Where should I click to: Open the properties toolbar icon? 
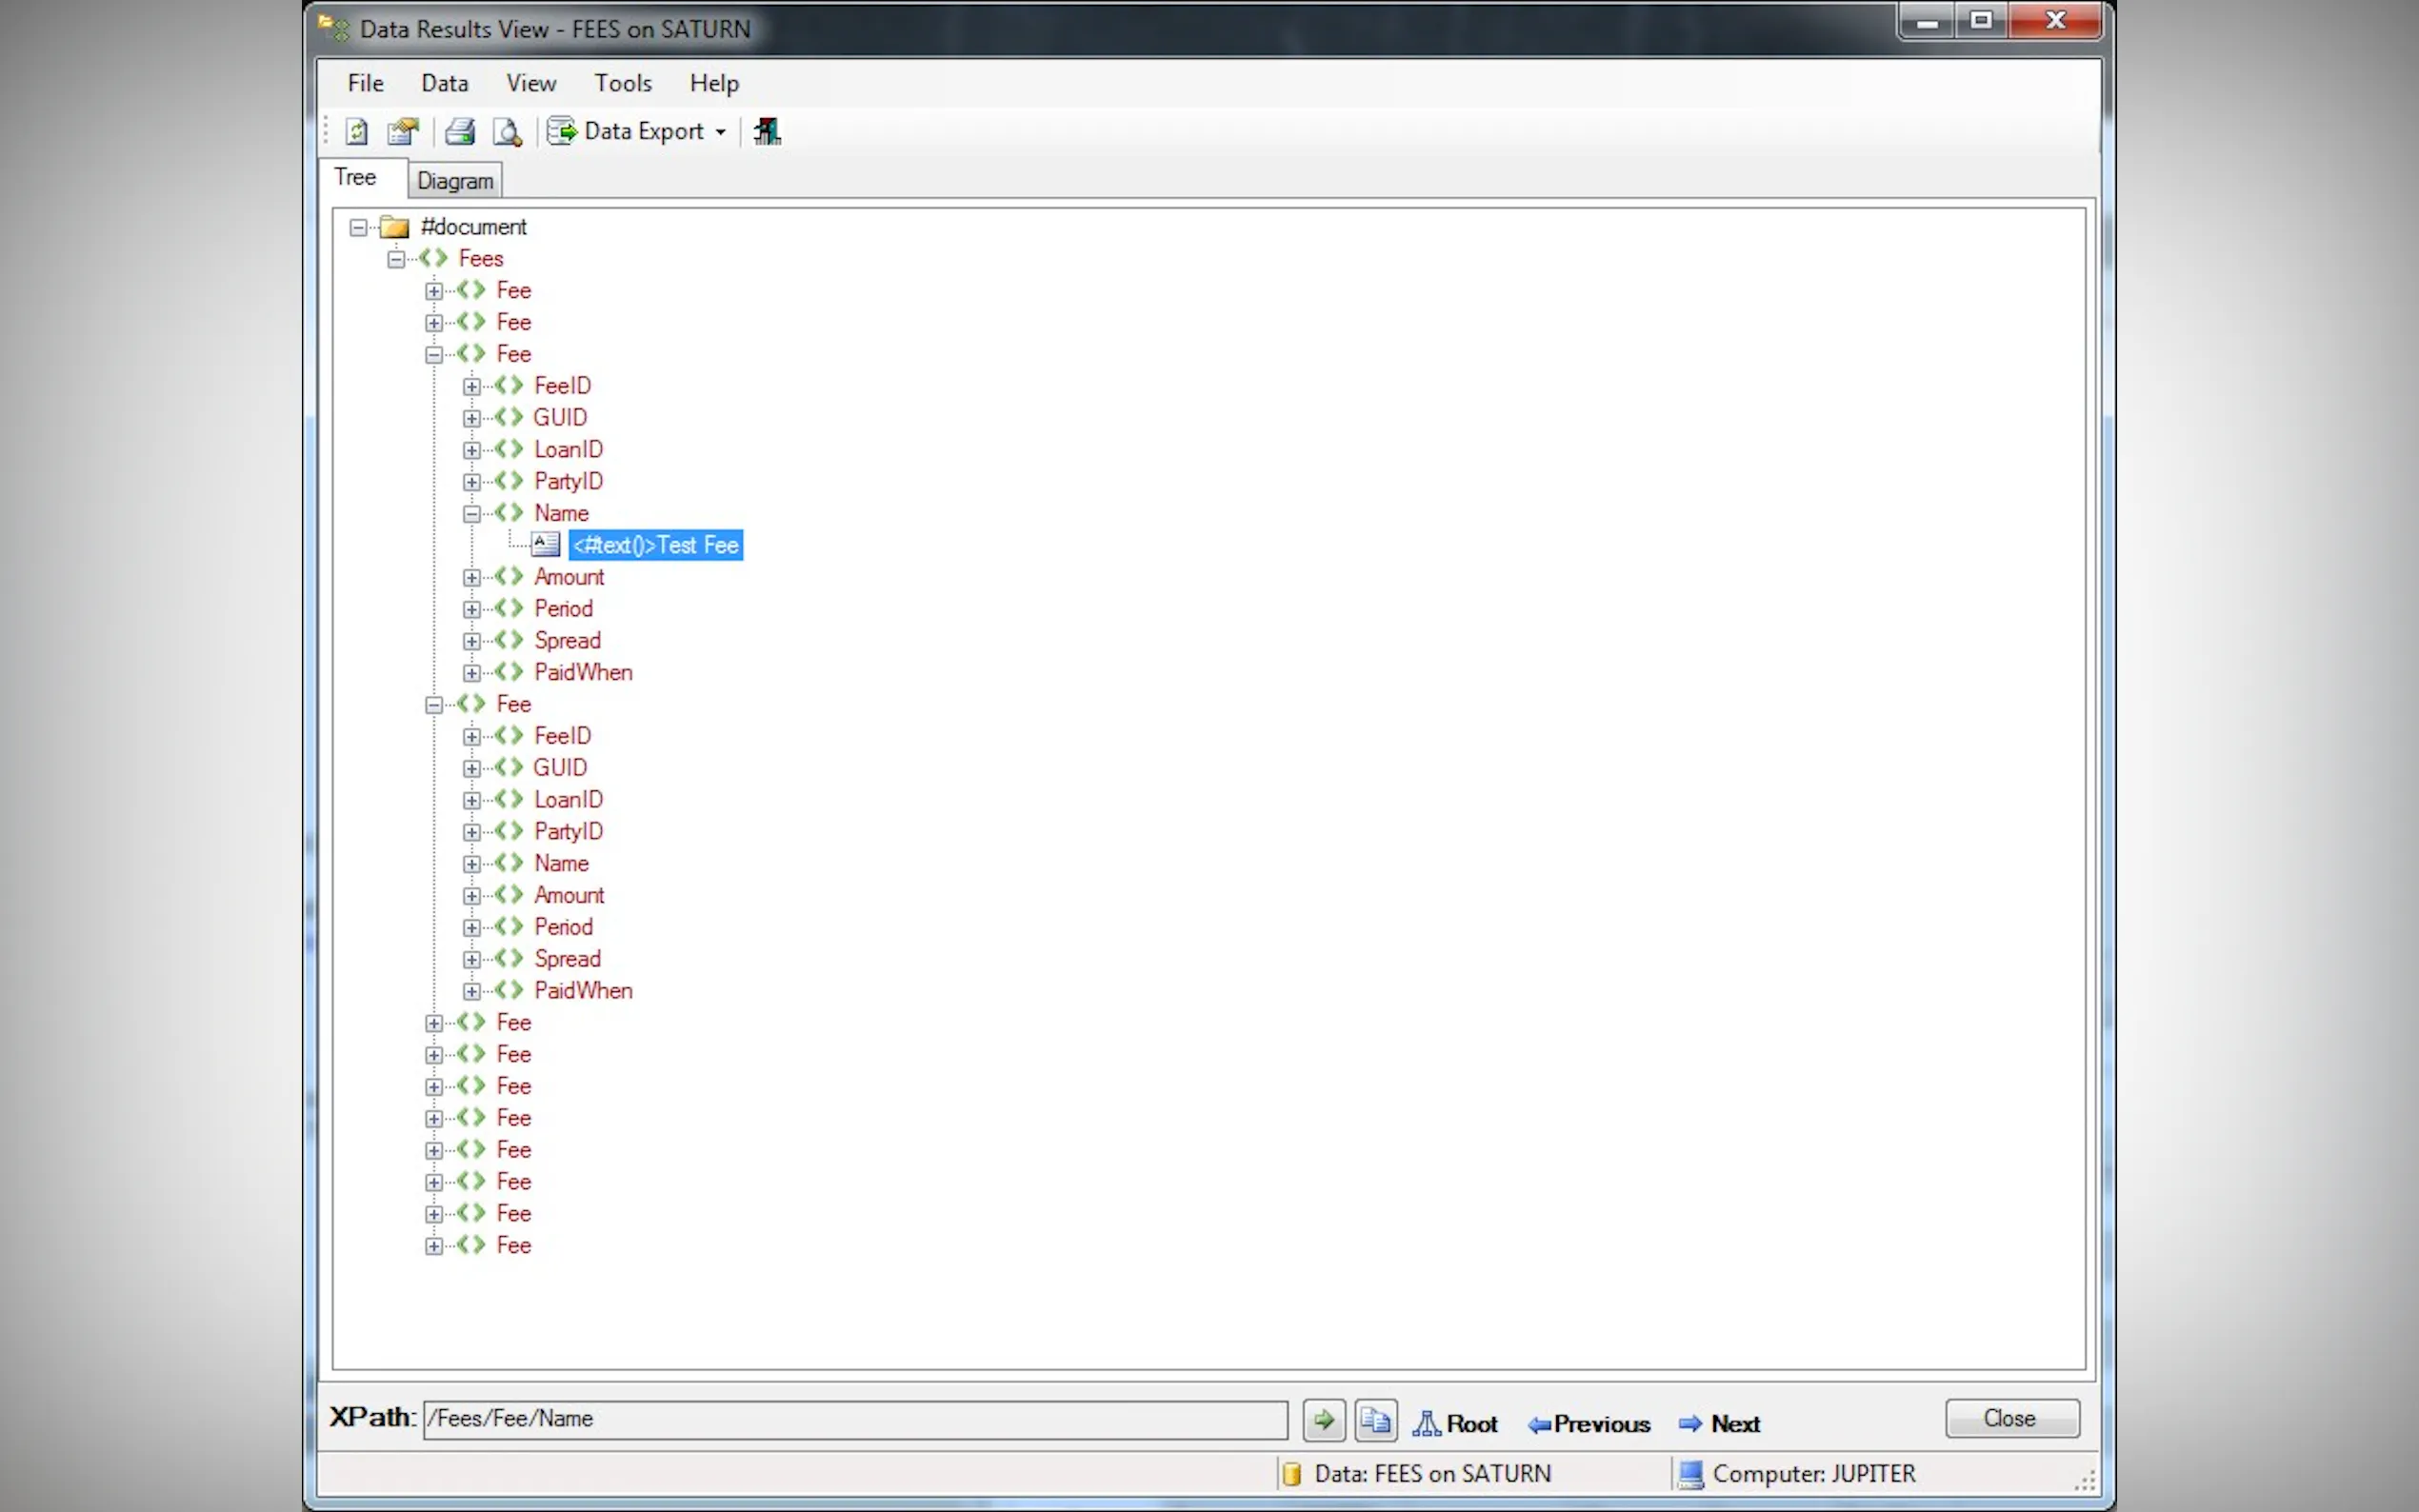(x=403, y=131)
